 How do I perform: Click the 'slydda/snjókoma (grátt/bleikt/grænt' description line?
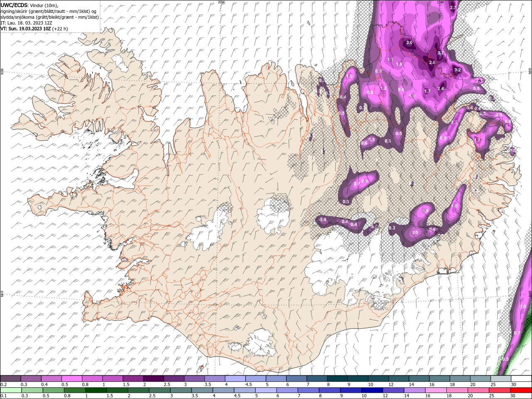click(49, 17)
